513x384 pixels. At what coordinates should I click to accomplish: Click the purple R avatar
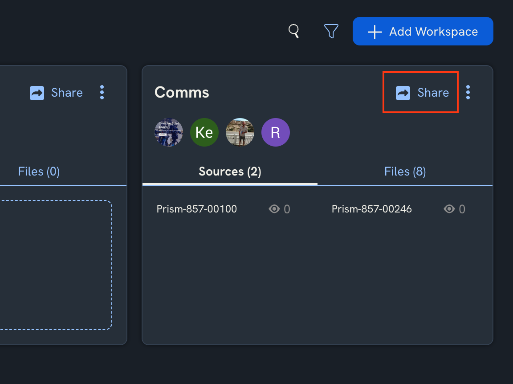276,132
